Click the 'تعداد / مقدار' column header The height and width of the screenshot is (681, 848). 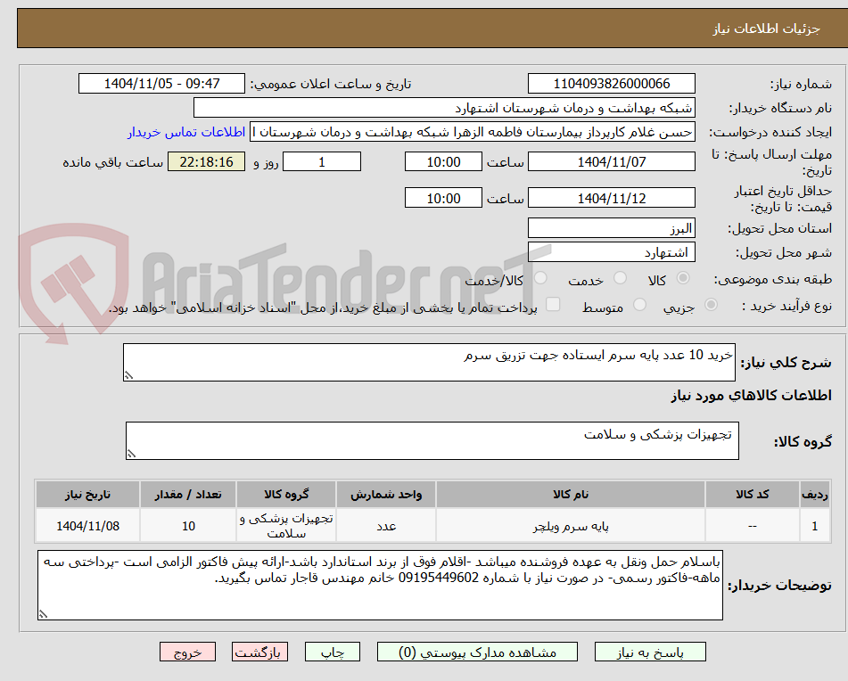pyautogui.click(x=188, y=495)
